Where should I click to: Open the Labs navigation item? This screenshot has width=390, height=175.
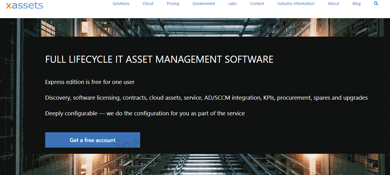point(232,4)
